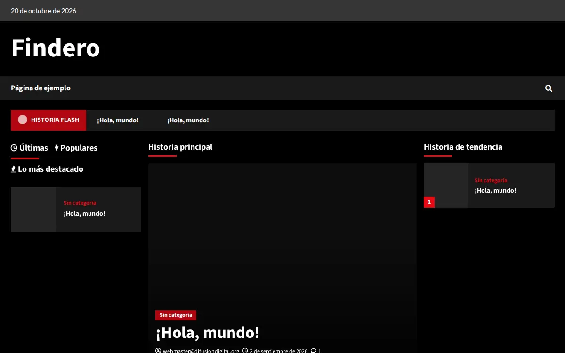Open ¡Hola, mundo! post in Últimas list
This screenshot has height=353, width=565.
pos(84,213)
